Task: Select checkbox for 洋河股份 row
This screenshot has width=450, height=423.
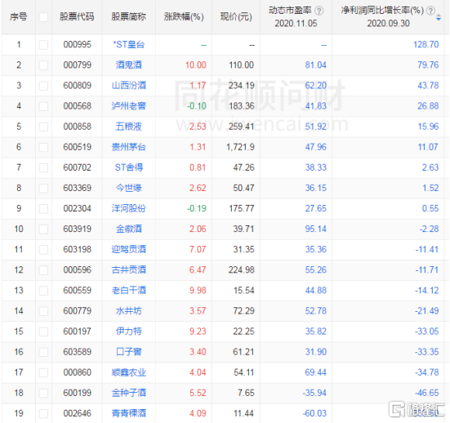Action: [x=43, y=208]
